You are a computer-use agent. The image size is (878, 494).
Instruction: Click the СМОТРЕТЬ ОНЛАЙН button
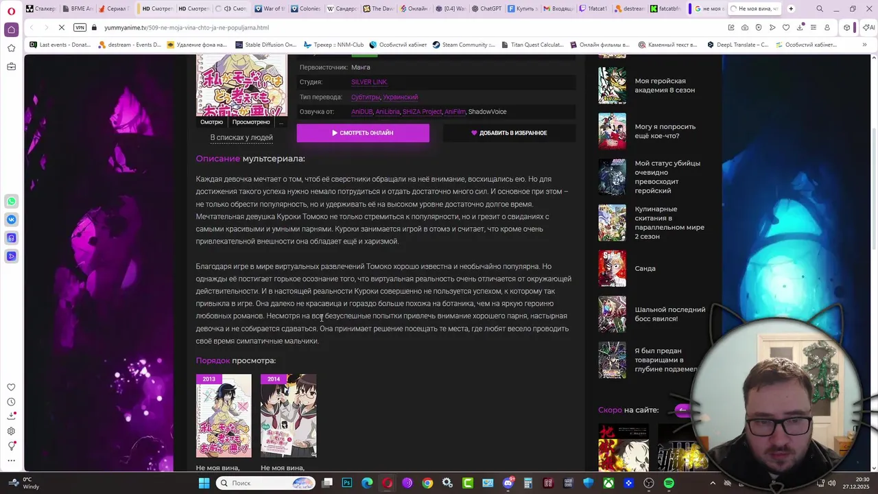pos(363,132)
